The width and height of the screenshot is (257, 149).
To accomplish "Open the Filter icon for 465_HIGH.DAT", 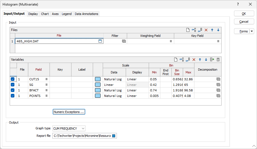I will tap(124, 41).
